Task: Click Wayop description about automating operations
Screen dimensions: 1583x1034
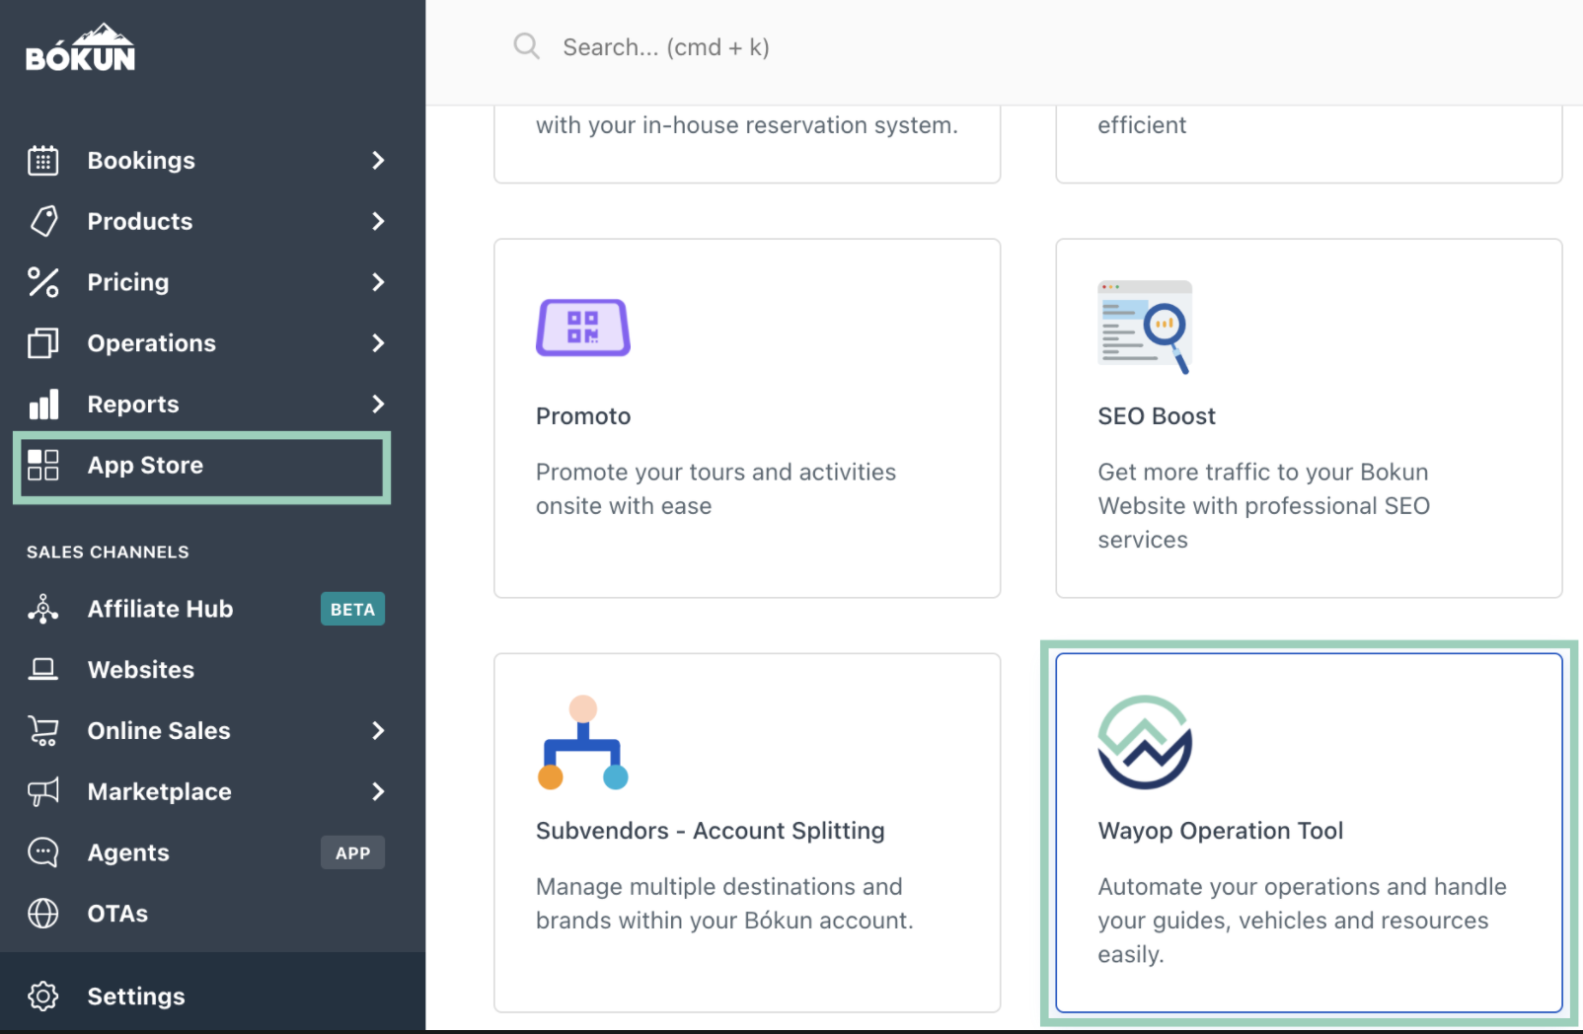Action: tap(1303, 920)
